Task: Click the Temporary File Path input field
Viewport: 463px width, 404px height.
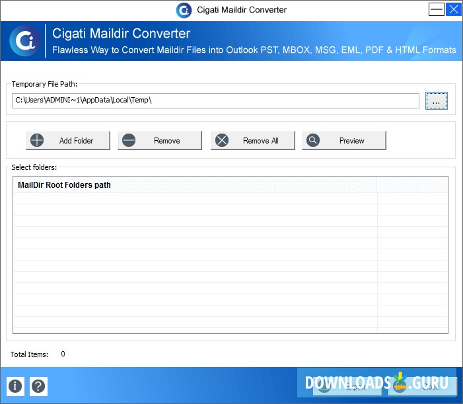Action: point(215,101)
